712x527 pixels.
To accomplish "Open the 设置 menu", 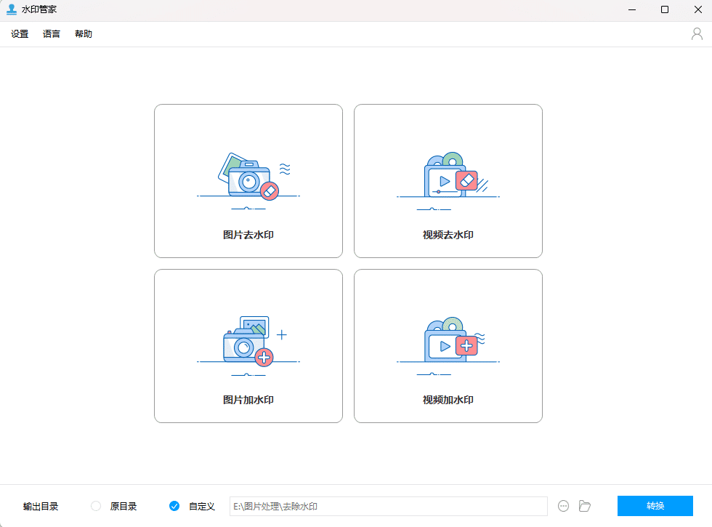I will point(19,33).
